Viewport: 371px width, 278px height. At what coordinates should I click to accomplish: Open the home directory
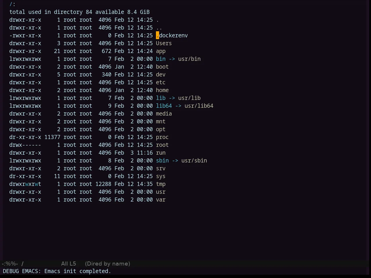point(162,90)
